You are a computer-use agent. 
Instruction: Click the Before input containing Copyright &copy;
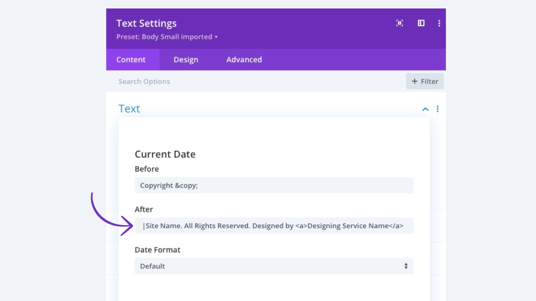[x=274, y=185]
